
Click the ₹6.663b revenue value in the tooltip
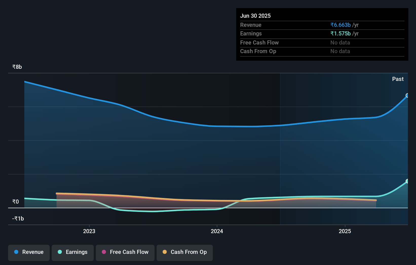pos(341,25)
